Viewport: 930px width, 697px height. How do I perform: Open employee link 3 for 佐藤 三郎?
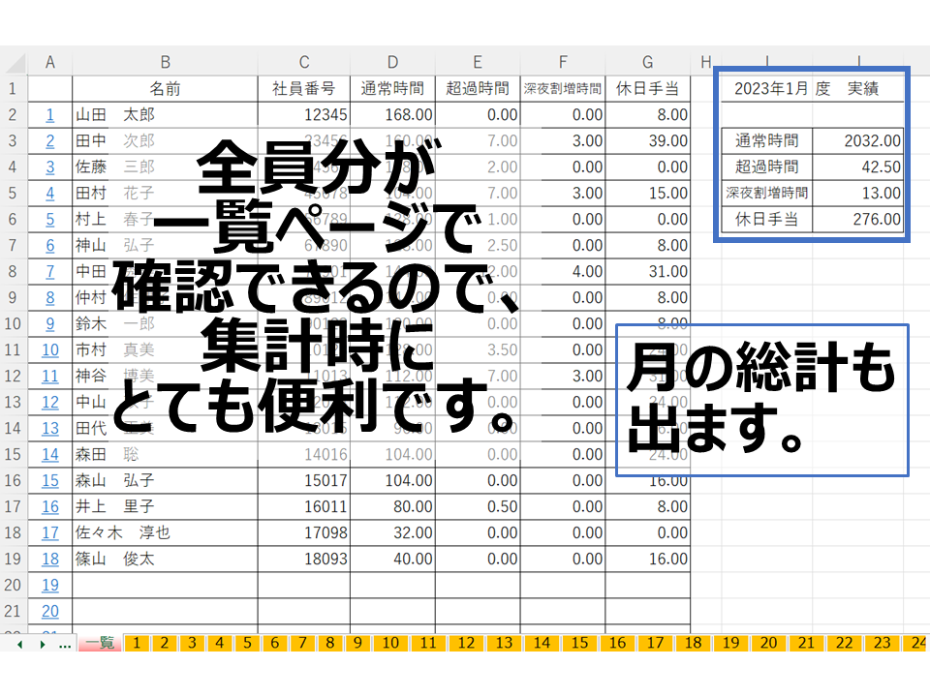pyautogui.click(x=49, y=167)
